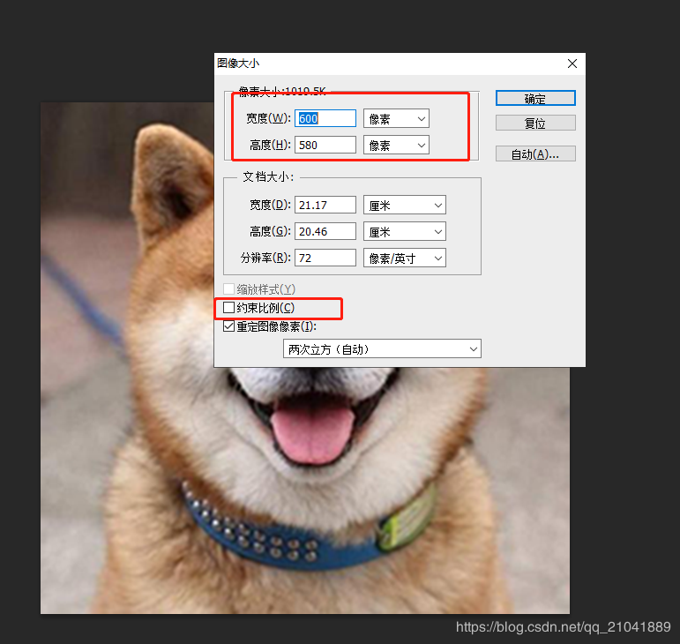Click the document 宽度(D) input field

(x=325, y=205)
